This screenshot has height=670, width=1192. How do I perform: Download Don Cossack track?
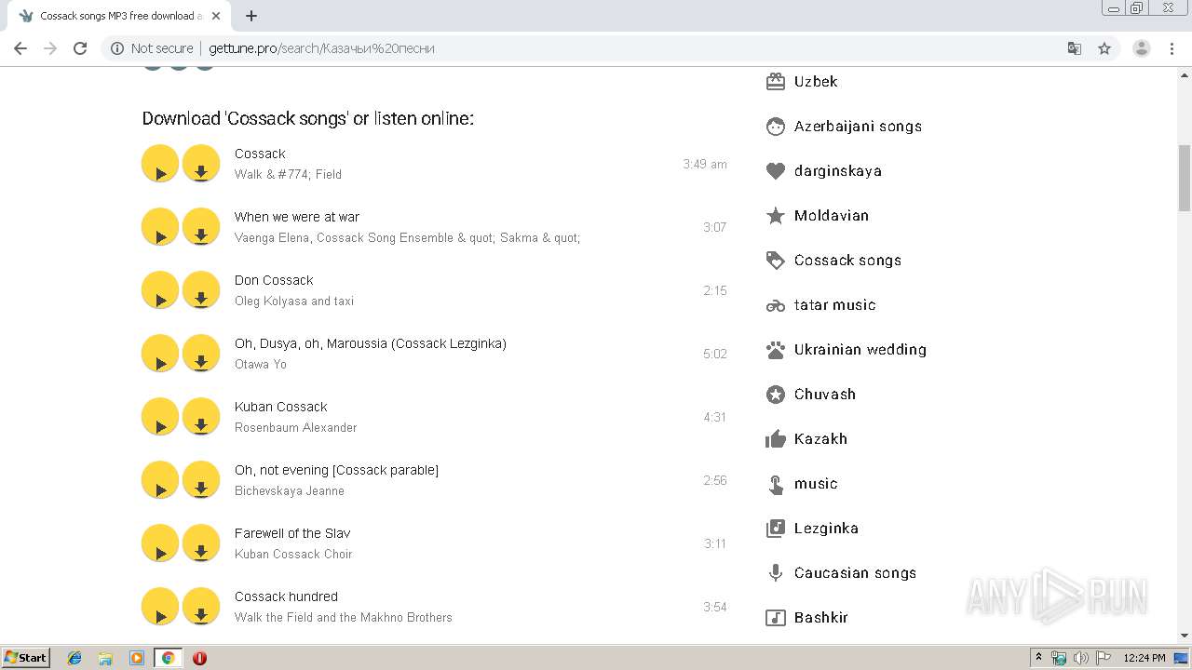[x=201, y=290]
